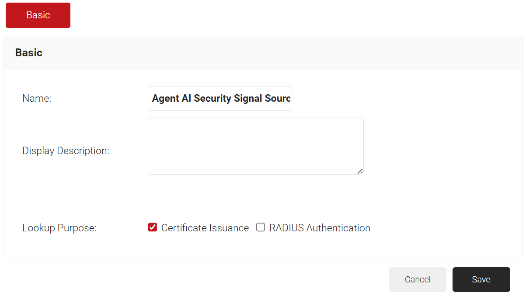Screen dimensions: 526x299
Task: Uncheck the Certificate Issuance checkbox
Action: coord(153,227)
